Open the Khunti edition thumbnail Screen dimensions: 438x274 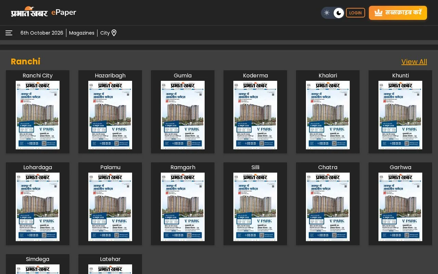(x=400, y=115)
